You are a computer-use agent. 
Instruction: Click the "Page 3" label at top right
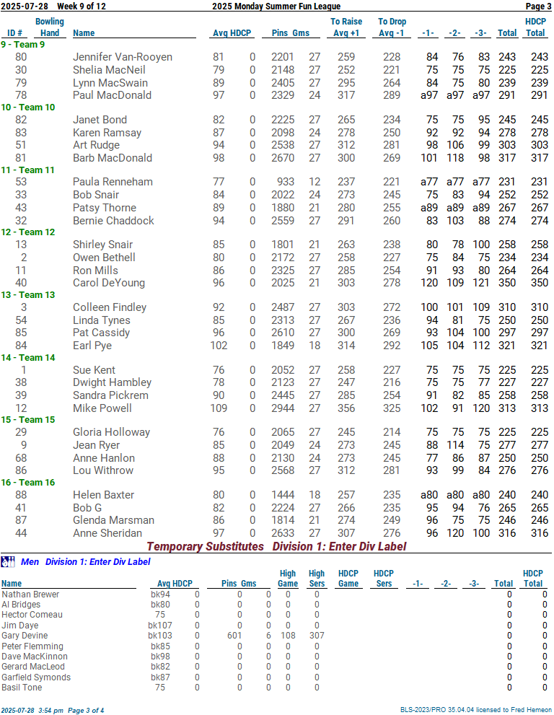click(x=538, y=6)
